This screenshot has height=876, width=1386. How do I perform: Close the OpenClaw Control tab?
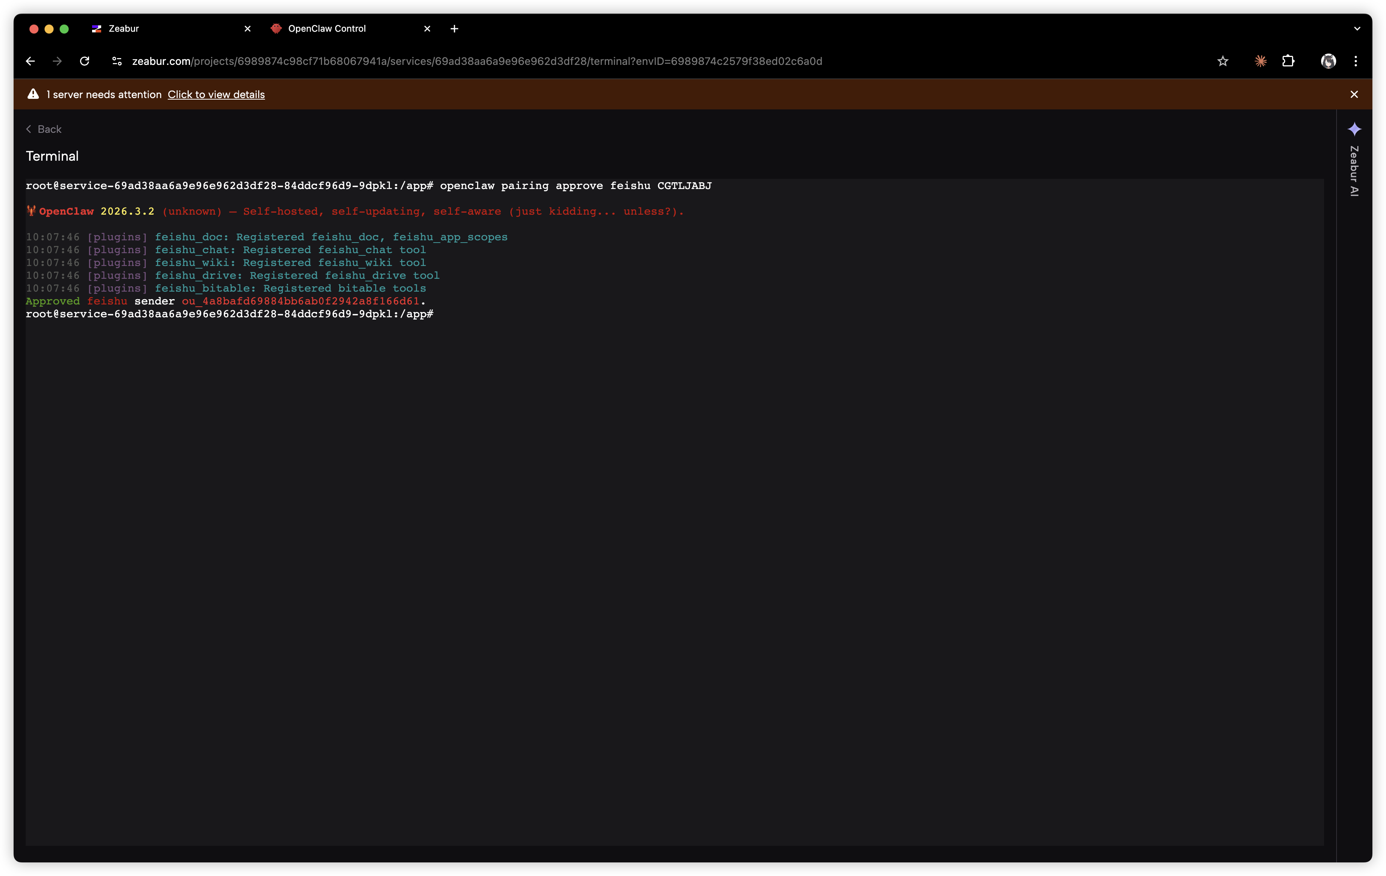(x=427, y=29)
